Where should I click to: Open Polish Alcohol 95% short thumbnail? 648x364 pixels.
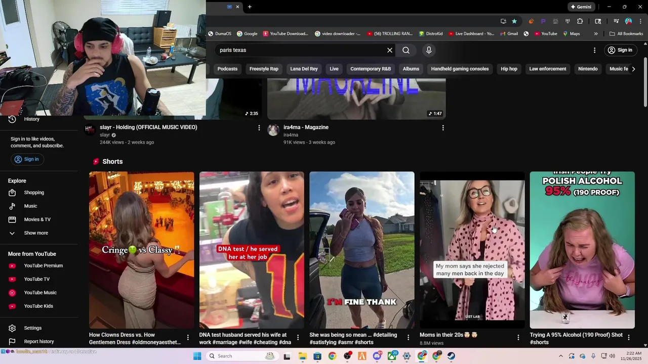pos(582,250)
